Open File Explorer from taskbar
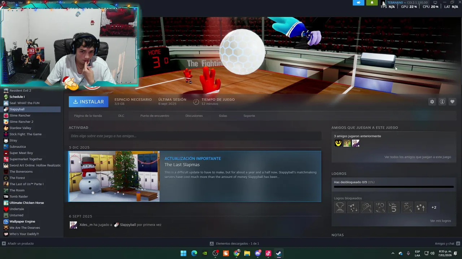 pyautogui.click(x=247, y=253)
